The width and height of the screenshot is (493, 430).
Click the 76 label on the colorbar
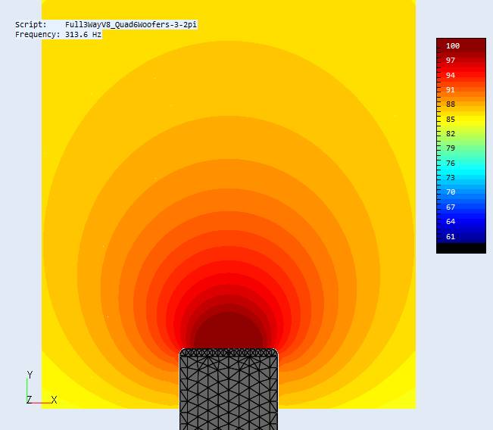coord(451,163)
